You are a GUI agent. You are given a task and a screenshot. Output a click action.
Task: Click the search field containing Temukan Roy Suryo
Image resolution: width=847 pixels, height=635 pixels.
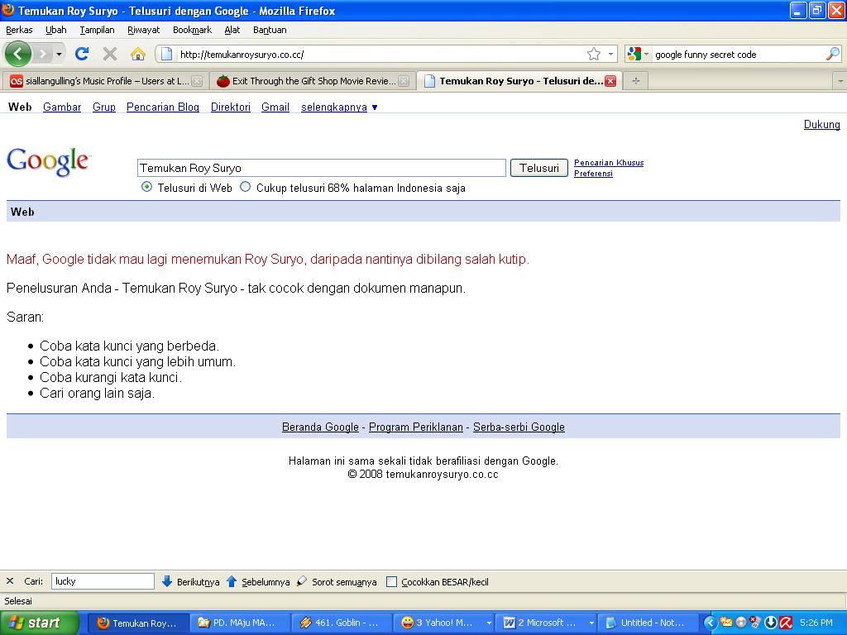(322, 168)
